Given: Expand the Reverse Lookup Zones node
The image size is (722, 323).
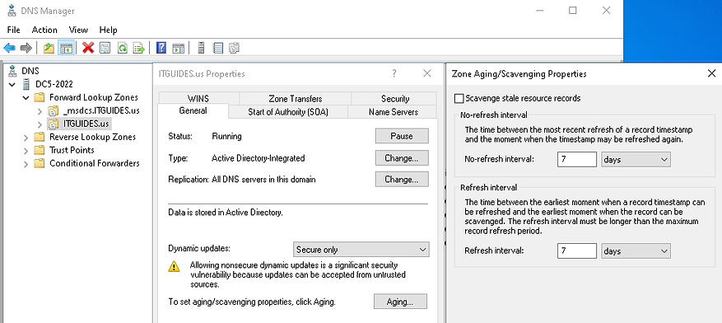Looking at the screenshot, I should [26, 138].
